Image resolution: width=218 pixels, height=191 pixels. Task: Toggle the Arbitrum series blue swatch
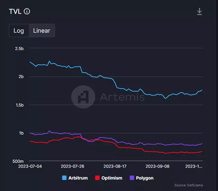click(x=64, y=178)
